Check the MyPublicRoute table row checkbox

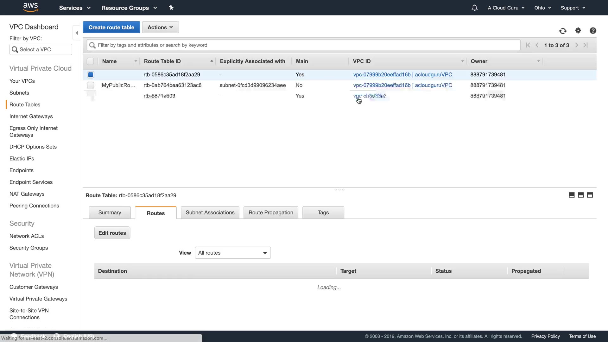[91, 85]
